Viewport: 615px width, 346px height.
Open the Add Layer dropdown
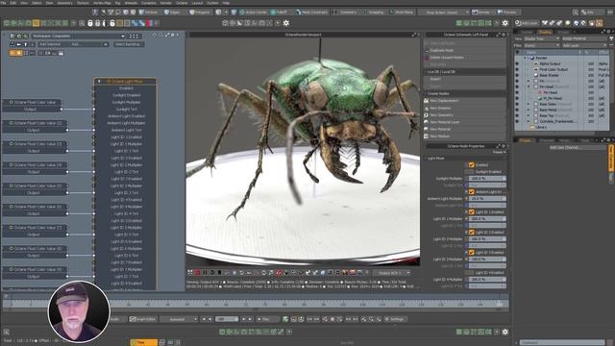tap(584, 45)
